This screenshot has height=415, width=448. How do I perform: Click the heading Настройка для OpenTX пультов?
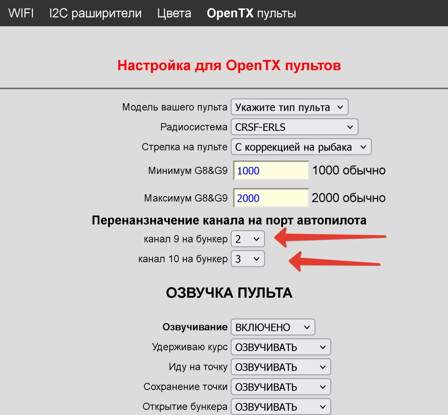click(229, 66)
